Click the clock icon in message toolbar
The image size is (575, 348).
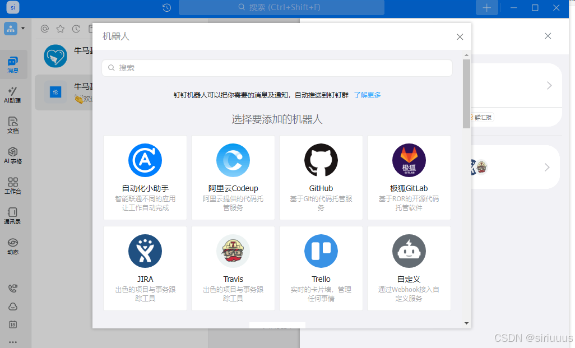point(76,29)
